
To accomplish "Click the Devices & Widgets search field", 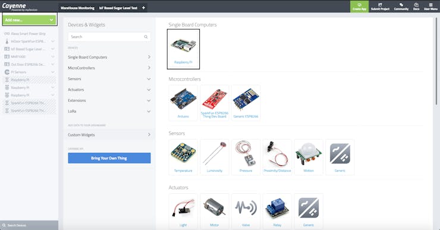I will tap(109, 37).
